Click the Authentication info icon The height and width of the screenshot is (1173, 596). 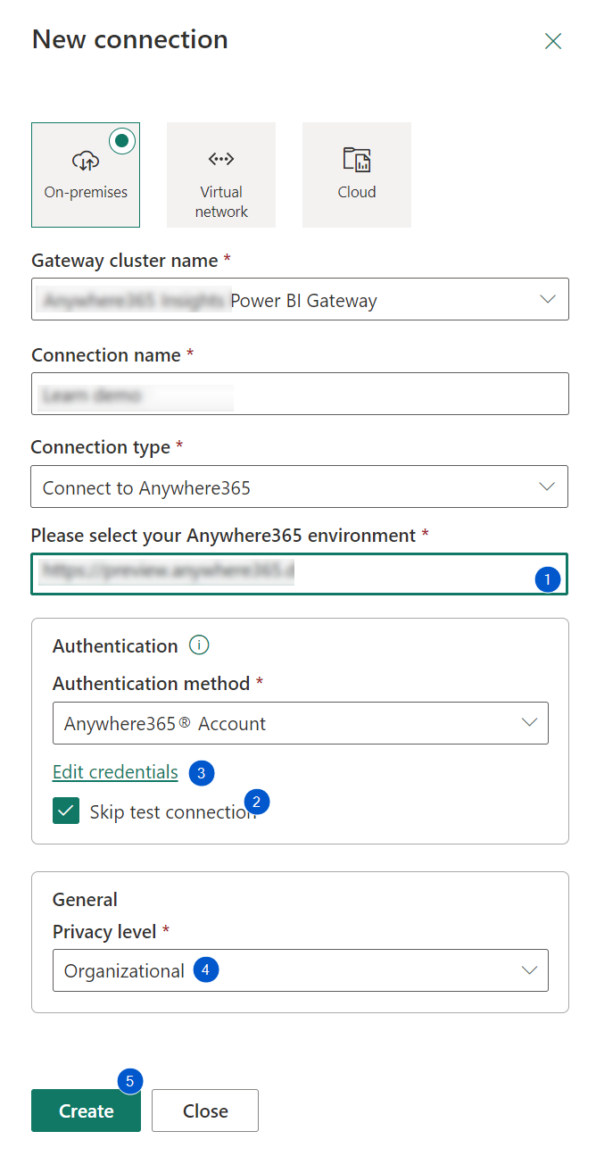click(x=200, y=645)
